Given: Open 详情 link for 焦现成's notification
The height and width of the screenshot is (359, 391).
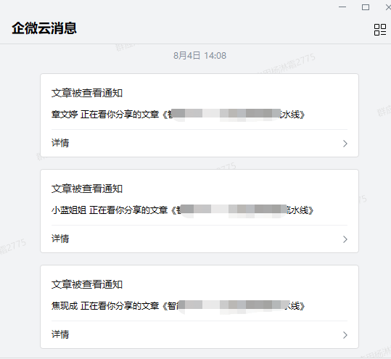Looking at the screenshot, I should pyautogui.click(x=60, y=334).
